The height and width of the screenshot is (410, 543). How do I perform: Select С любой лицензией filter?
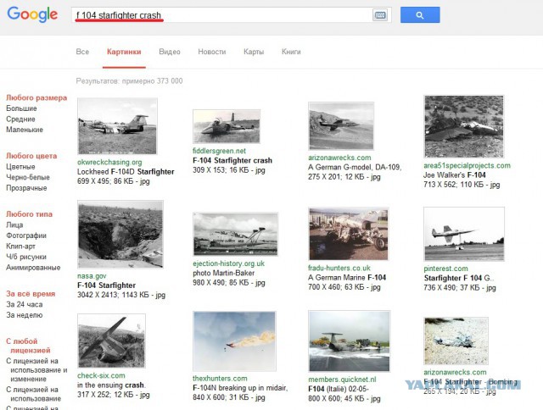click(28, 346)
